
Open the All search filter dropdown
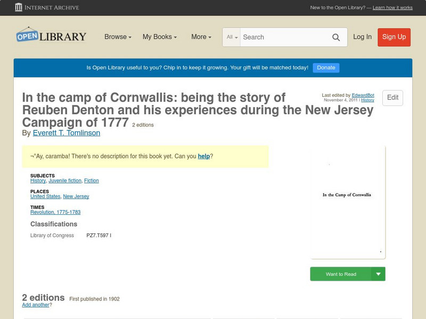tap(232, 37)
